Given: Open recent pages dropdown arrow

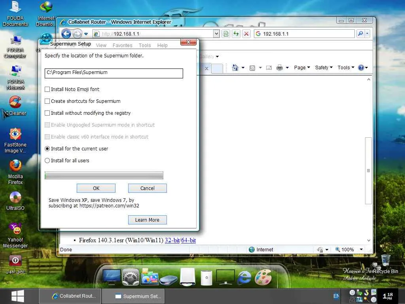Looking at the screenshot, I should pyautogui.click(x=86, y=34).
